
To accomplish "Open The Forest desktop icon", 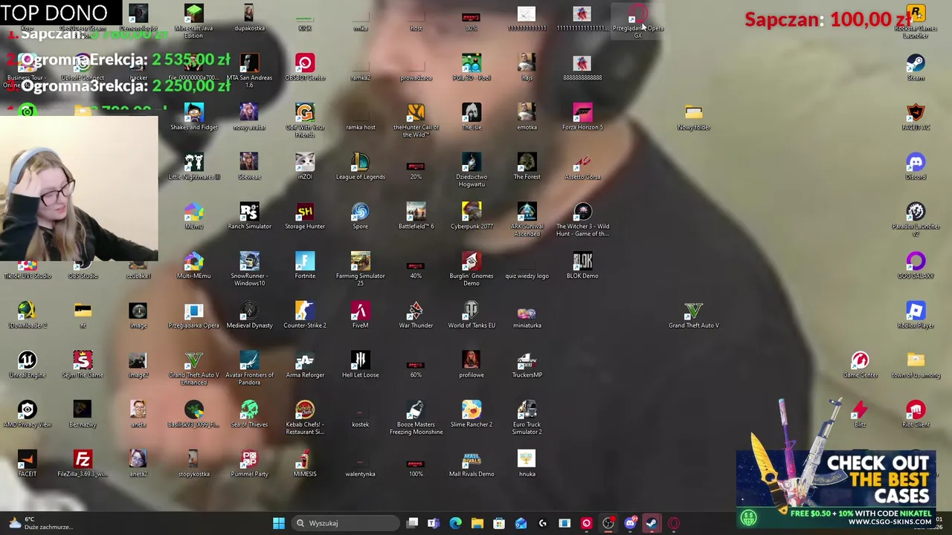I will click(527, 166).
